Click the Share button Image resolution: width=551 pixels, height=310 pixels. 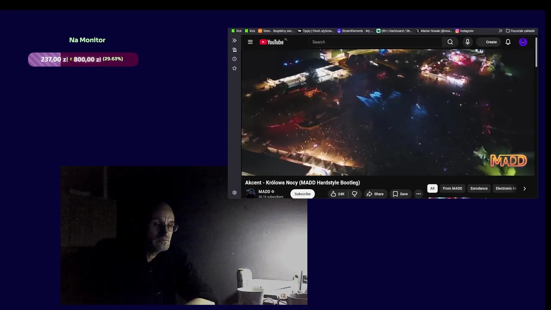[375, 194]
